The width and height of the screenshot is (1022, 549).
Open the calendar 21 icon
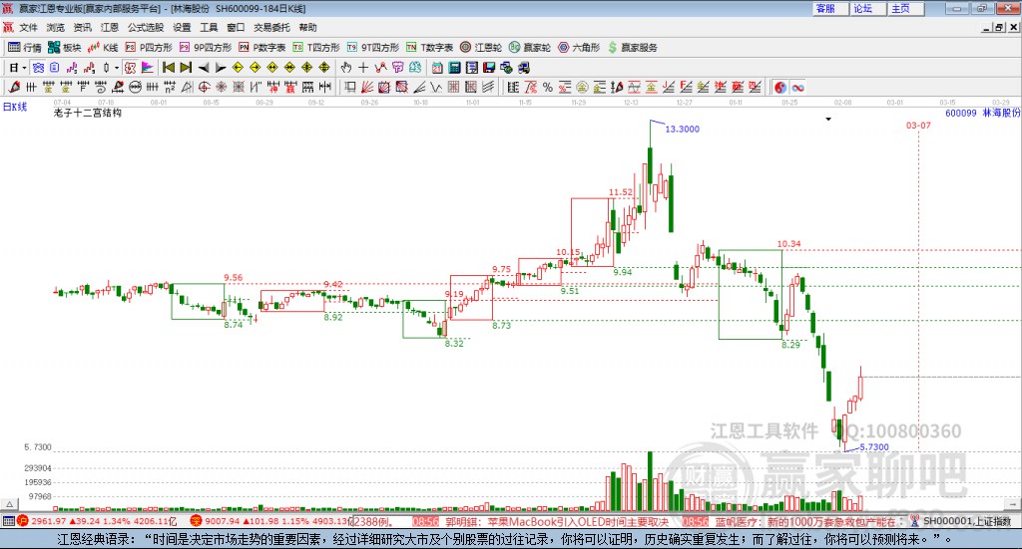tap(437, 68)
